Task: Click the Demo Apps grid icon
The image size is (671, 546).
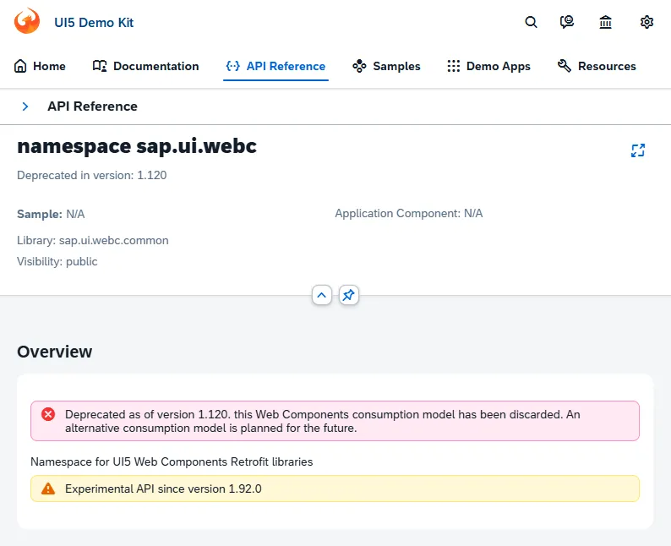Action: 453,66
